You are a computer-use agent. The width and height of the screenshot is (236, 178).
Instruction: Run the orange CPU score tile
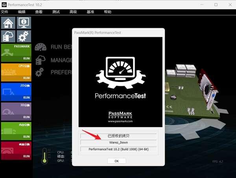point(16,73)
